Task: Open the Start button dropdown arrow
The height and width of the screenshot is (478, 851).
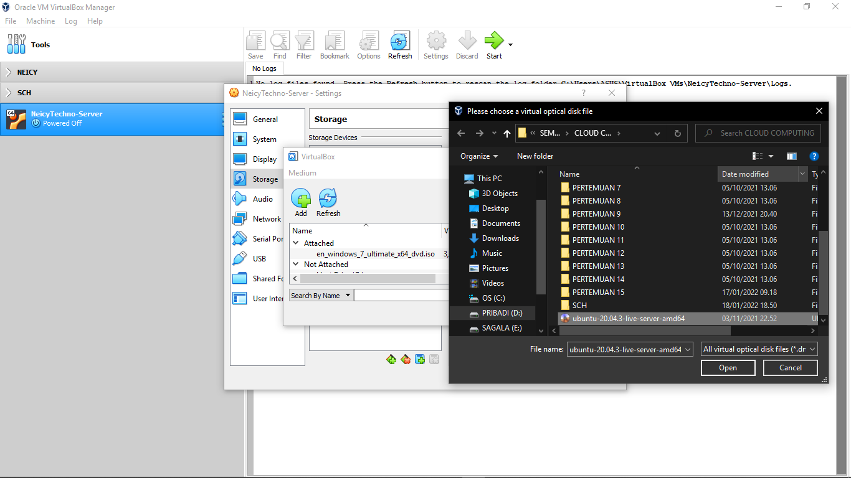Action: (510, 45)
